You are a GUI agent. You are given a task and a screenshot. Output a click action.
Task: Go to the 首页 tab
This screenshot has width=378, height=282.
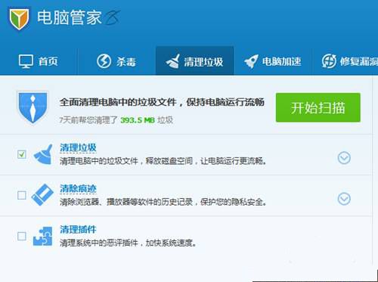click(39, 61)
